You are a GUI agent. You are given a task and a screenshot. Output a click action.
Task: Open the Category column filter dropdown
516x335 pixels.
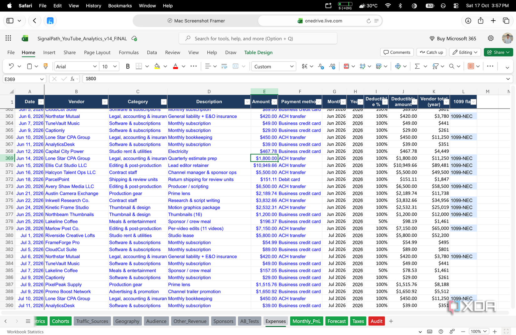click(x=164, y=102)
